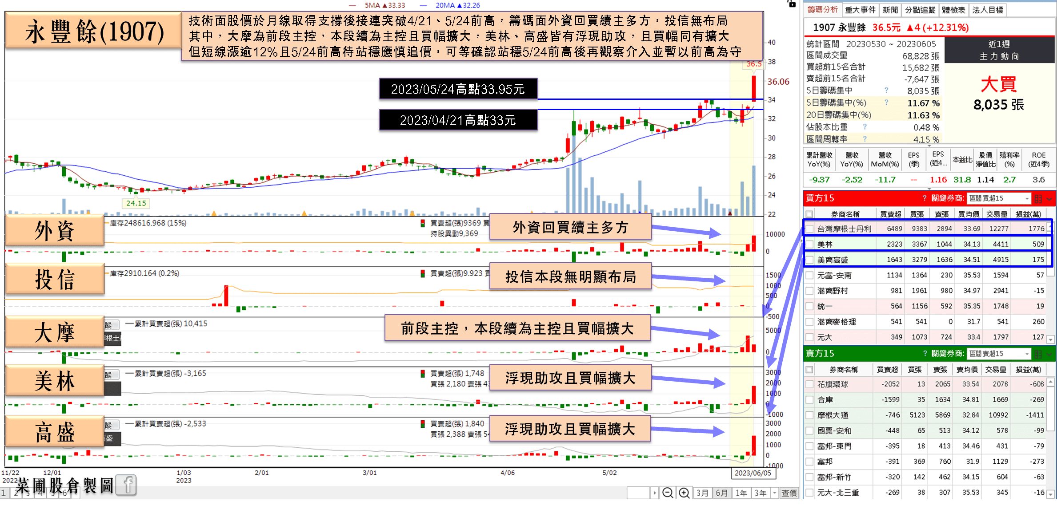
Task: Switch to 重大事件 tab
Action: click(860, 10)
